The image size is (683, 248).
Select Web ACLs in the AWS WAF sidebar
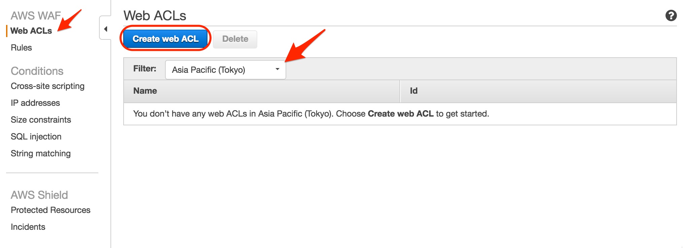32,31
